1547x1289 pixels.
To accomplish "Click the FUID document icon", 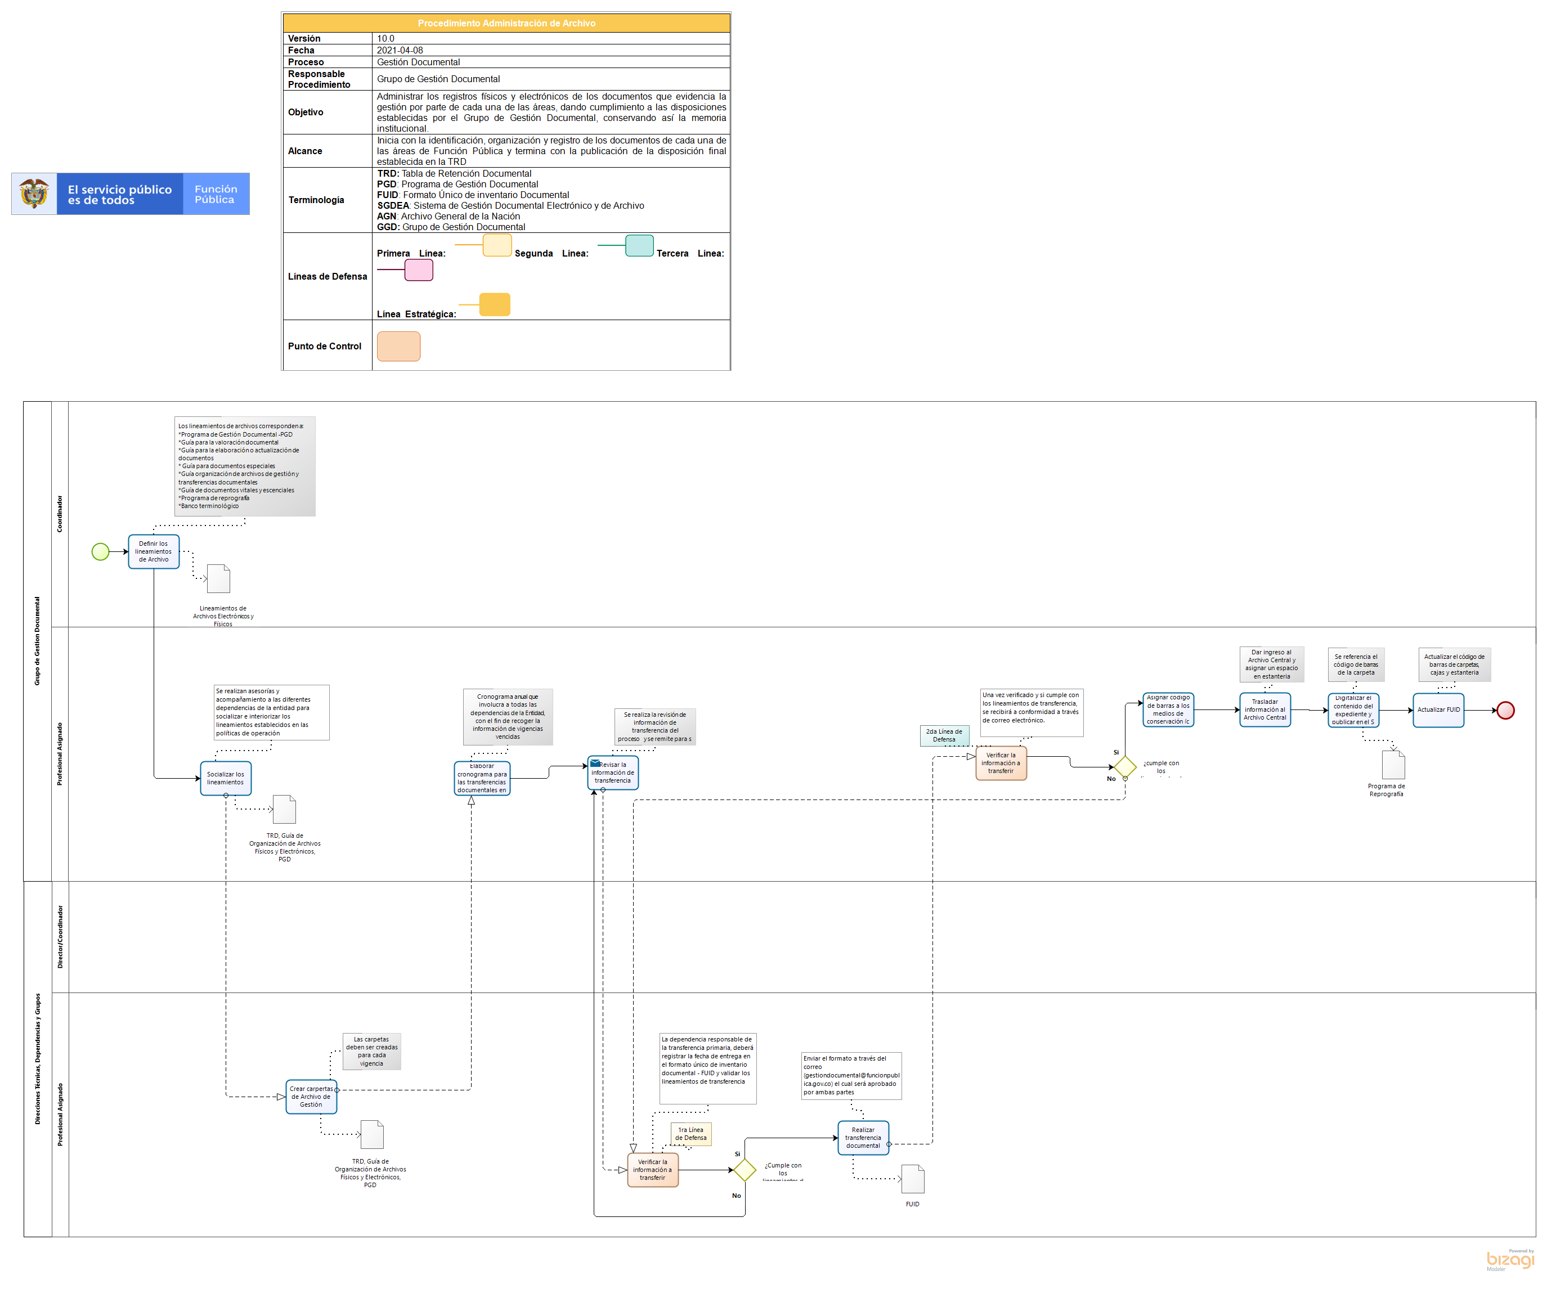I will pyautogui.click(x=913, y=1179).
